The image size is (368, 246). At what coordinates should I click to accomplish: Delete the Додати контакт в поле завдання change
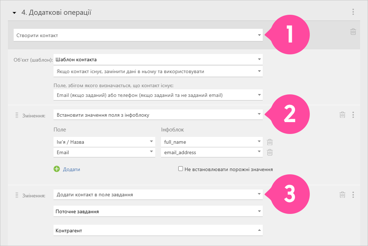[342, 195]
